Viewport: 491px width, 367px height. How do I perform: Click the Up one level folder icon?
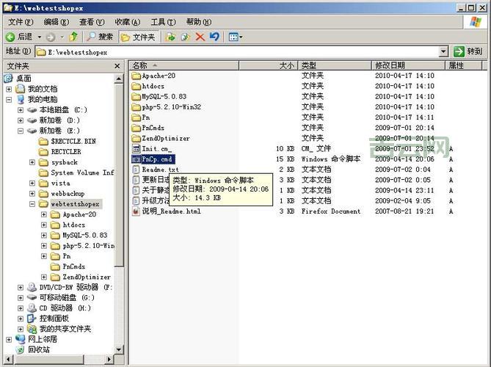point(73,37)
